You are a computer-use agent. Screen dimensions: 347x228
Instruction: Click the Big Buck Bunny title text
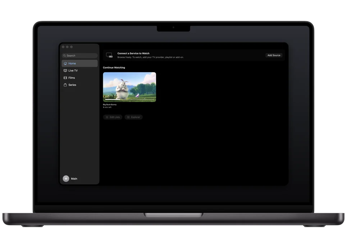110,104
